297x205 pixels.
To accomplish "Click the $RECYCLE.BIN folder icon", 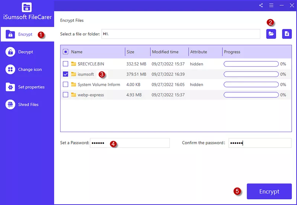I will tap(74, 64).
